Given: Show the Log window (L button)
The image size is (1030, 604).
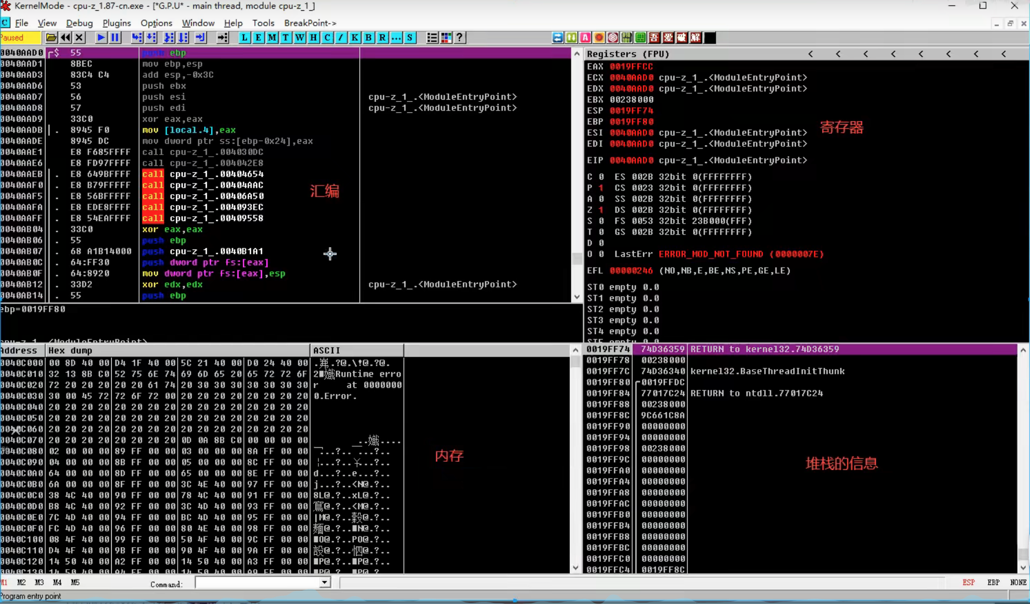Looking at the screenshot, I should (244, 38).
